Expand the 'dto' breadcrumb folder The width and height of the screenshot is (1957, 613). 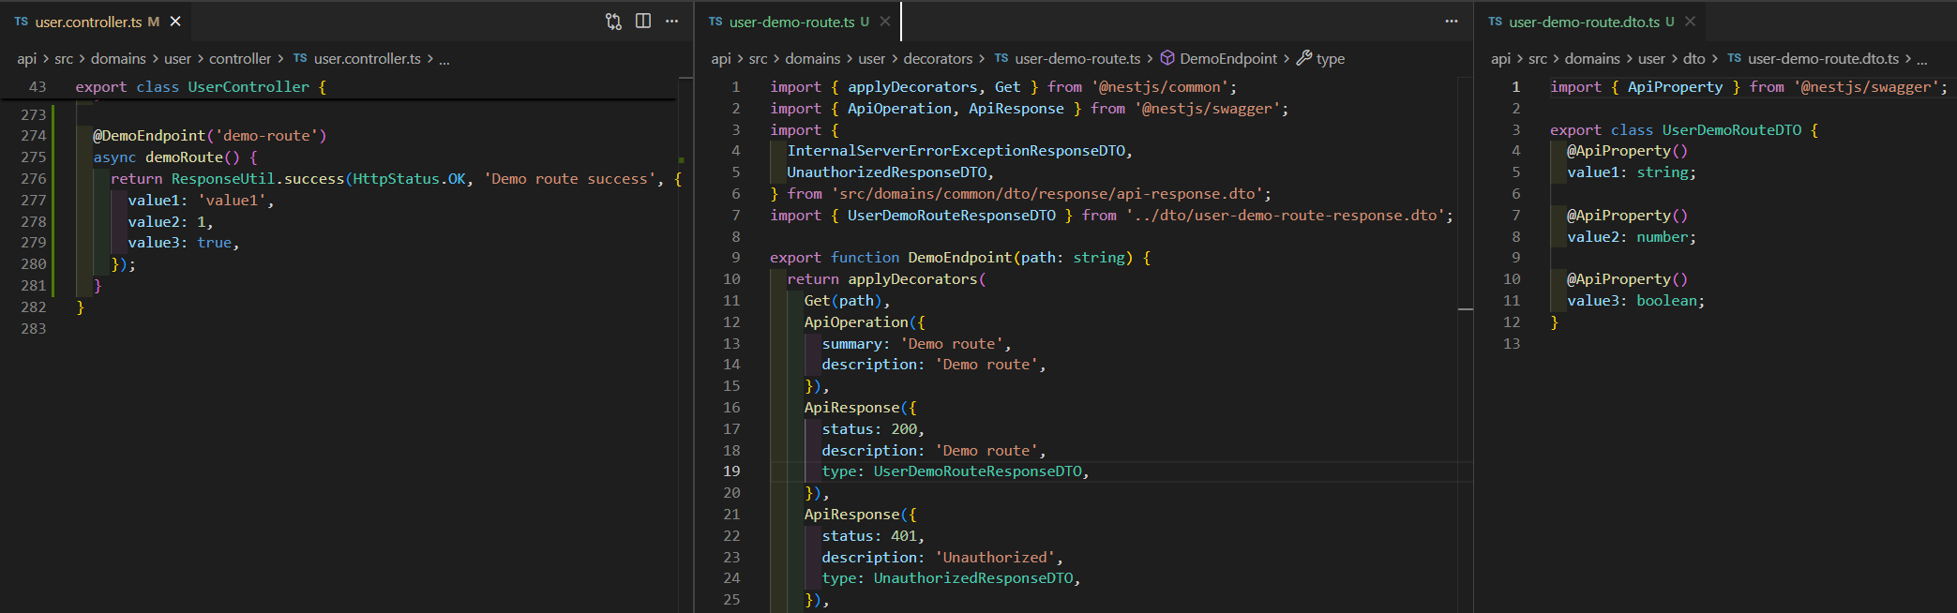[x=1694, y=59]
